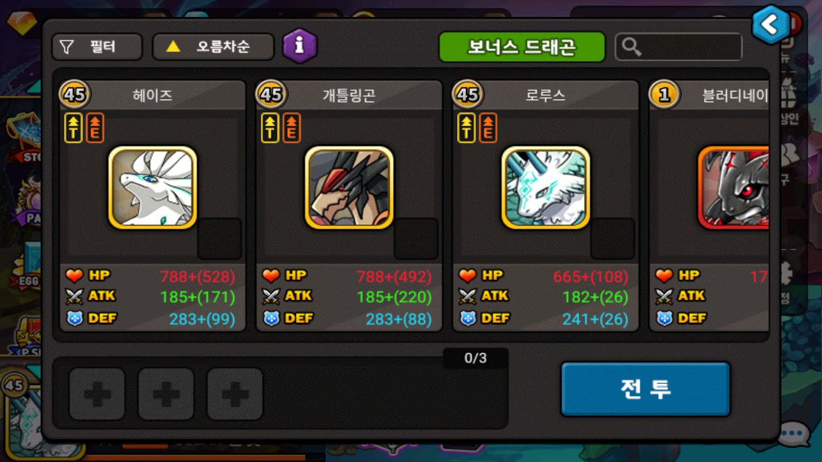Viewport: 822px width, 462px height.
Task: Start battle with the 전투 button
Action: click(x=646, y=389)
